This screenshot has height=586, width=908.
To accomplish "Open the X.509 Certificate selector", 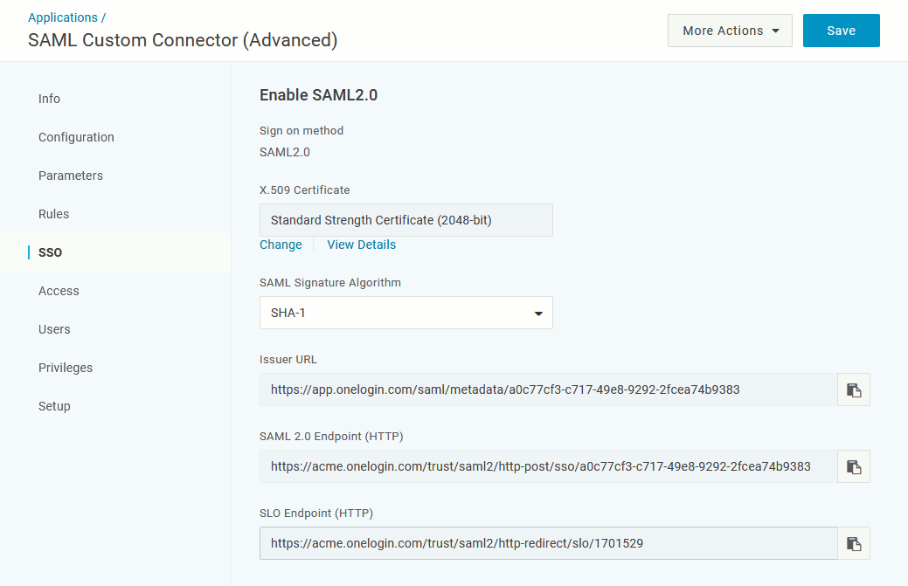I will point(405,219).
